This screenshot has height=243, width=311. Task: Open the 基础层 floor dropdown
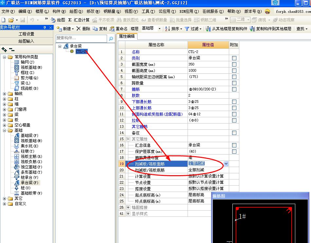pyautogui.click(x=159, y=29)
